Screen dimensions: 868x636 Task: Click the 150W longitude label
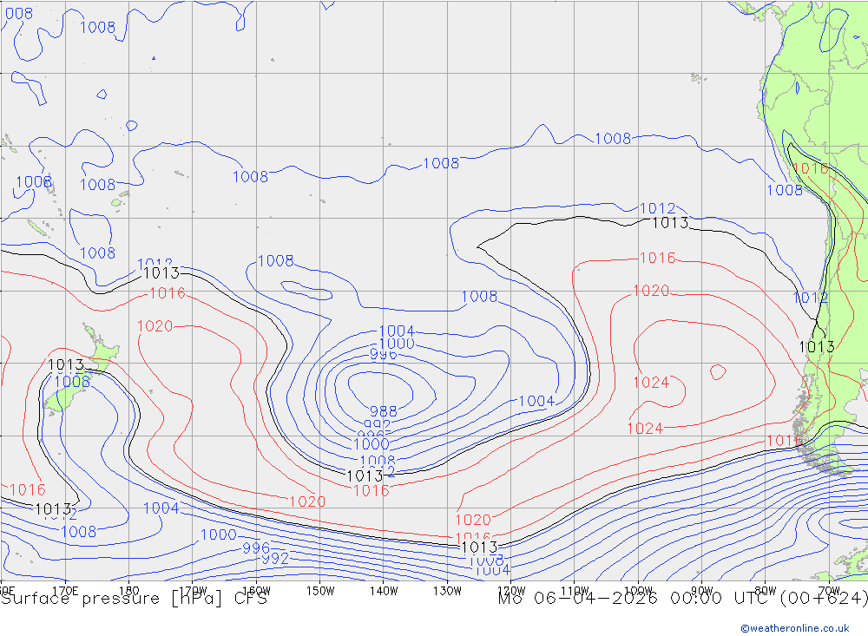pos(320,591)
